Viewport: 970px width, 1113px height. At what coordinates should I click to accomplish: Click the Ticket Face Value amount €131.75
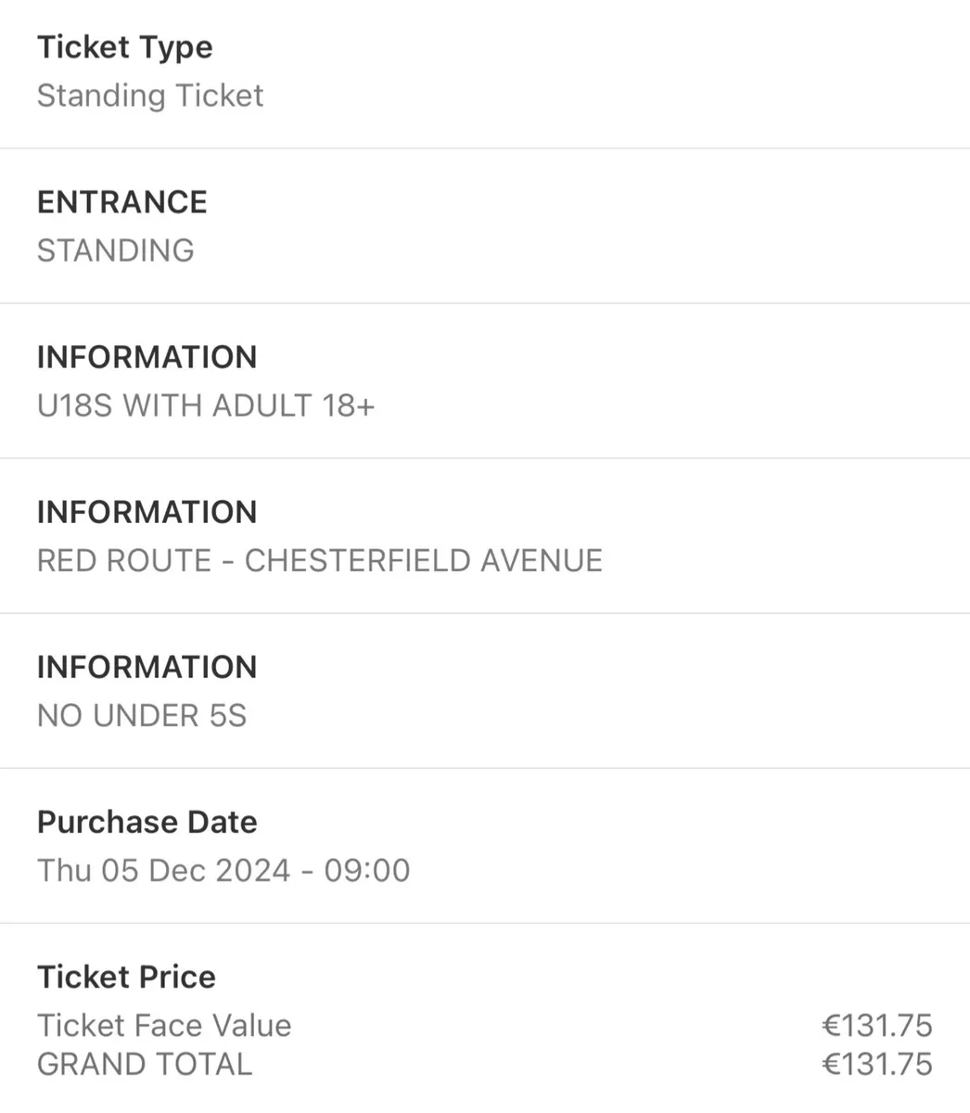click(x=877, y=1025)
